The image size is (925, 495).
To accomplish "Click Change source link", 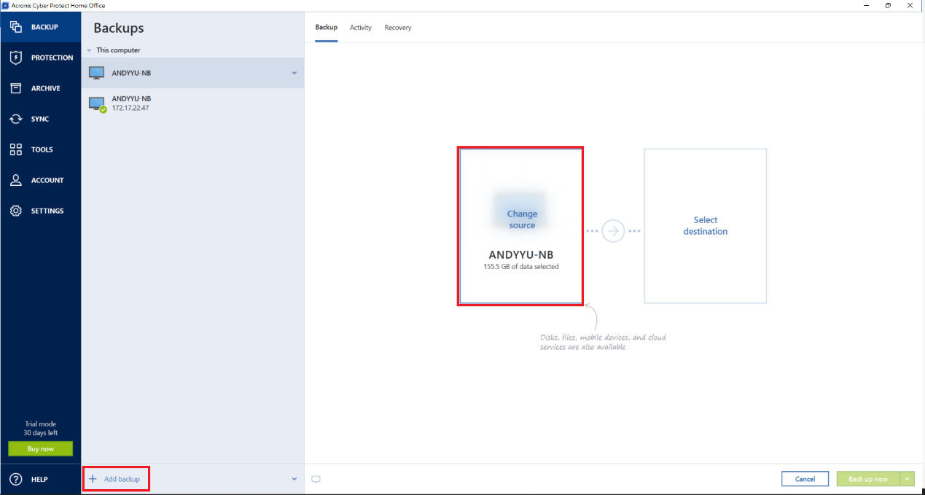I will click(522, 219).
